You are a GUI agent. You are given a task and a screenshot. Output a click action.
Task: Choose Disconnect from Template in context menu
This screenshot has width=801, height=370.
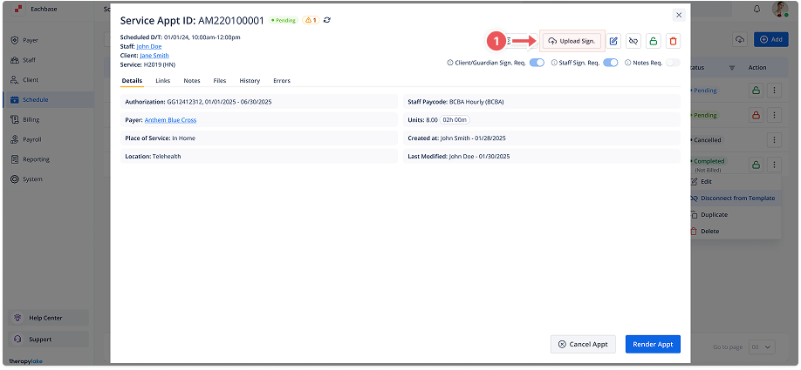click(734, 198)
